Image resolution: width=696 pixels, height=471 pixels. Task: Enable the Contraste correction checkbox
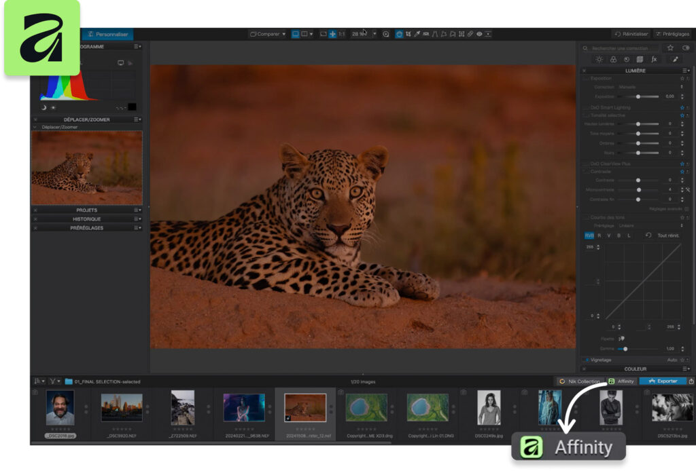587,172
